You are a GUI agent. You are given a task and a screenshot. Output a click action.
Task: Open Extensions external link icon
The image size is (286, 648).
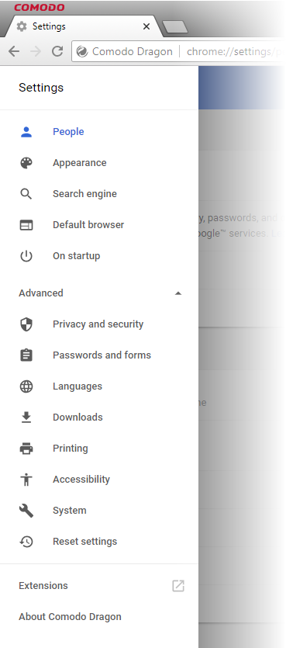tap(178, 586)
